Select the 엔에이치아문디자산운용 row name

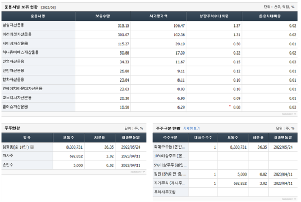tap(22, 88)
